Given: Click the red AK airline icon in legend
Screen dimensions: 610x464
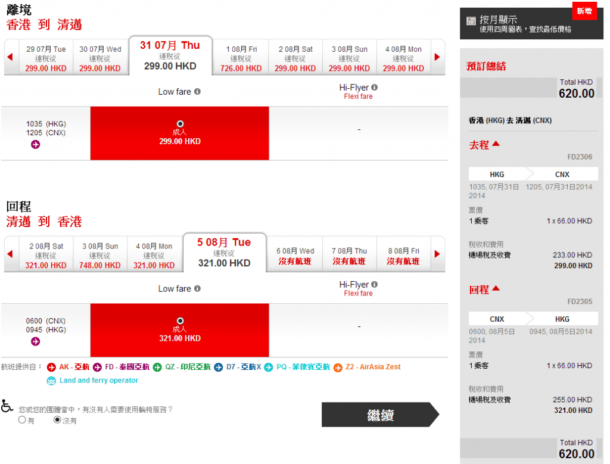Looking at the screenshot, I should pyautogui.click(x=51, y=367).
